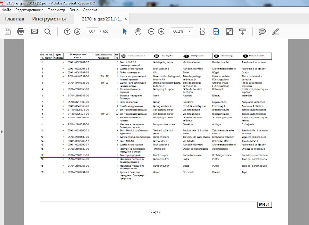The height and width of the screenshot is (225, 309).
Task: Click part number 21704-2803294-00
Action: [78, 172]
